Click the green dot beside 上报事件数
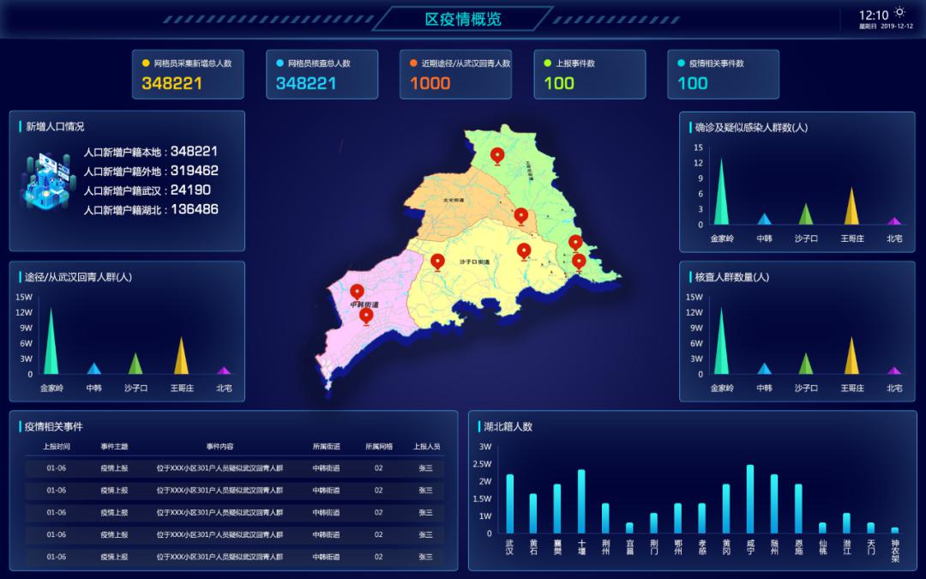The height and width of the screenshot is (579, 926). tap(547, 63)
